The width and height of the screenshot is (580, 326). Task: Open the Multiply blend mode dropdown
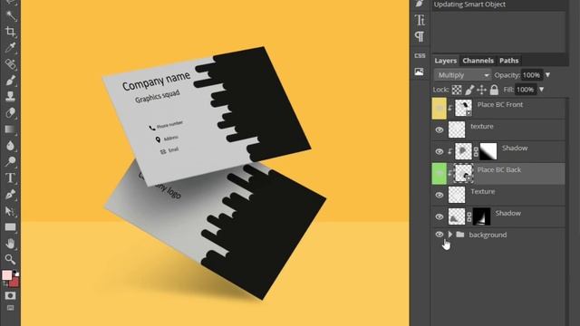462,75
